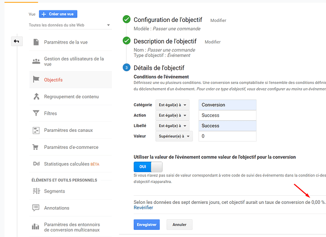The height and width of the screenshot is (237, 326).
Task: Click the back arrow collapse icon
Action: pos(17,42)
